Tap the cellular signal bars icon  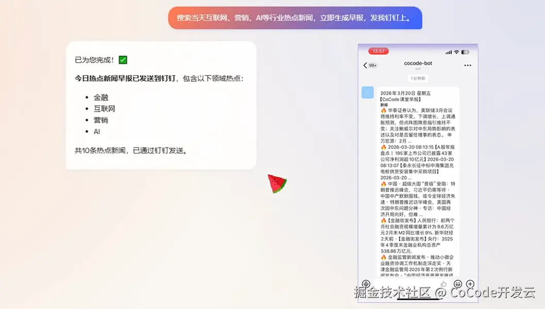(449, 51)
